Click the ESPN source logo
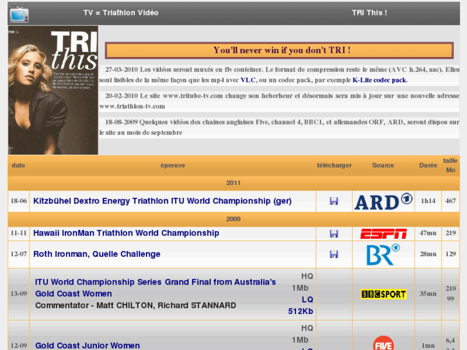 (x=383, y=234)
